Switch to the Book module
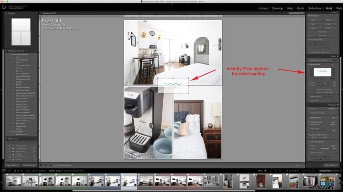The width and height of the screenshot is (343, 192). [x=300, y=8]
